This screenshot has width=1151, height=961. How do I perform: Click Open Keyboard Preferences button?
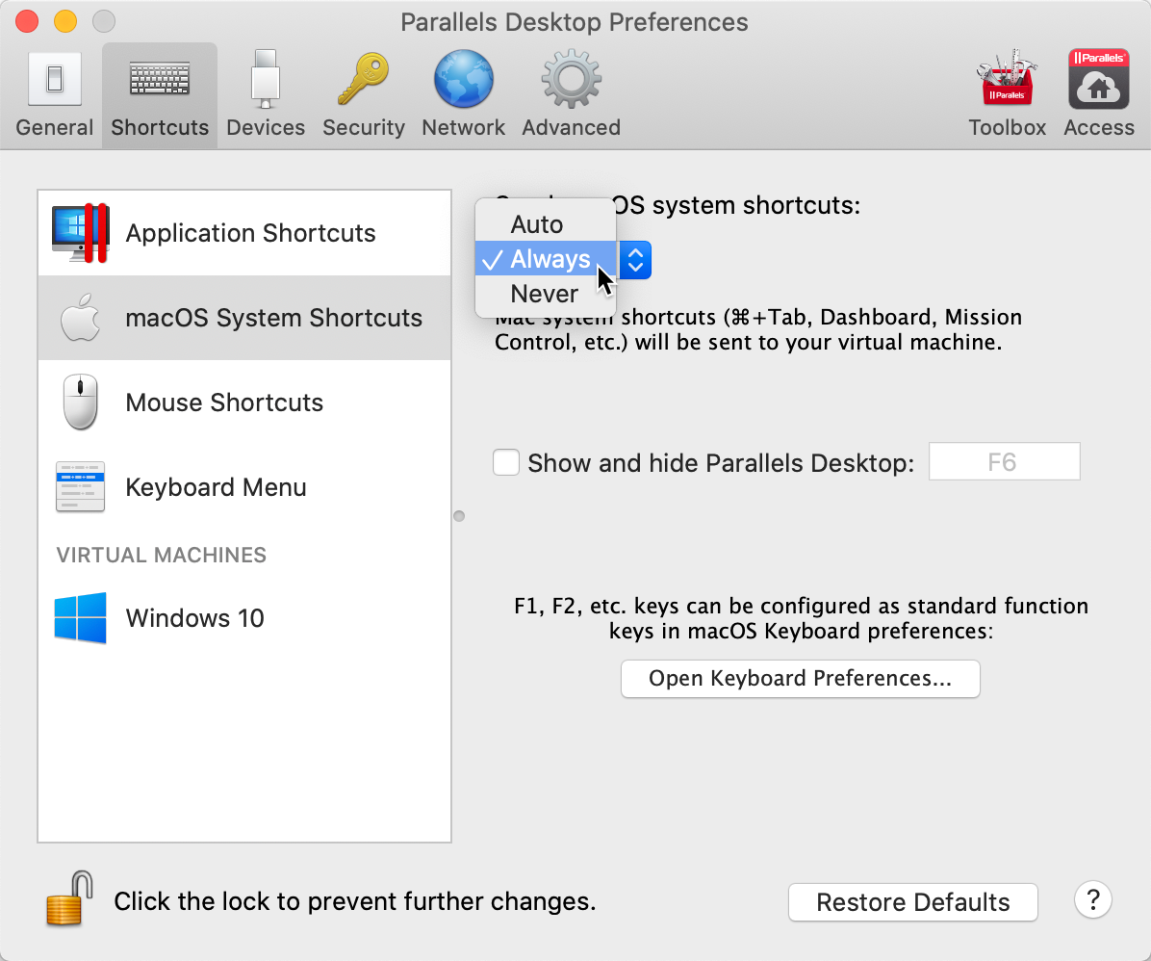coord(800,678)
